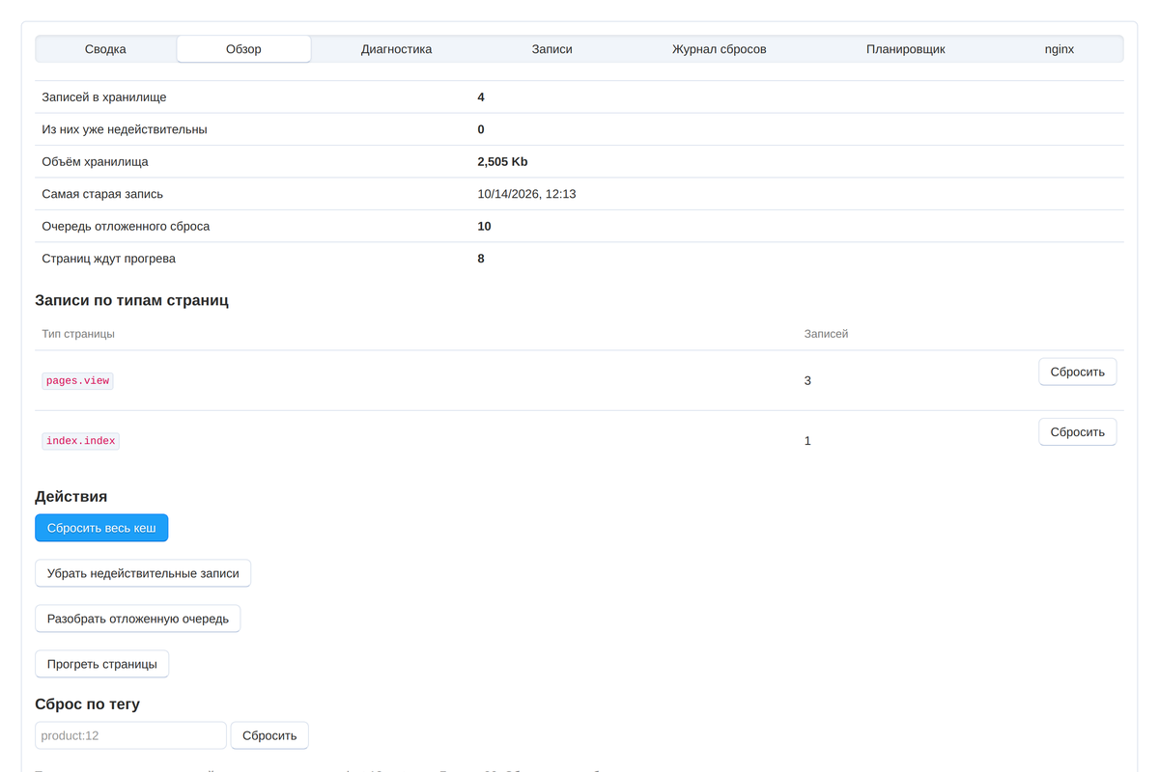Screen dimensions: 1159x772
Task: Click the Записи по типам страниц heading
Action: (131, 300)
